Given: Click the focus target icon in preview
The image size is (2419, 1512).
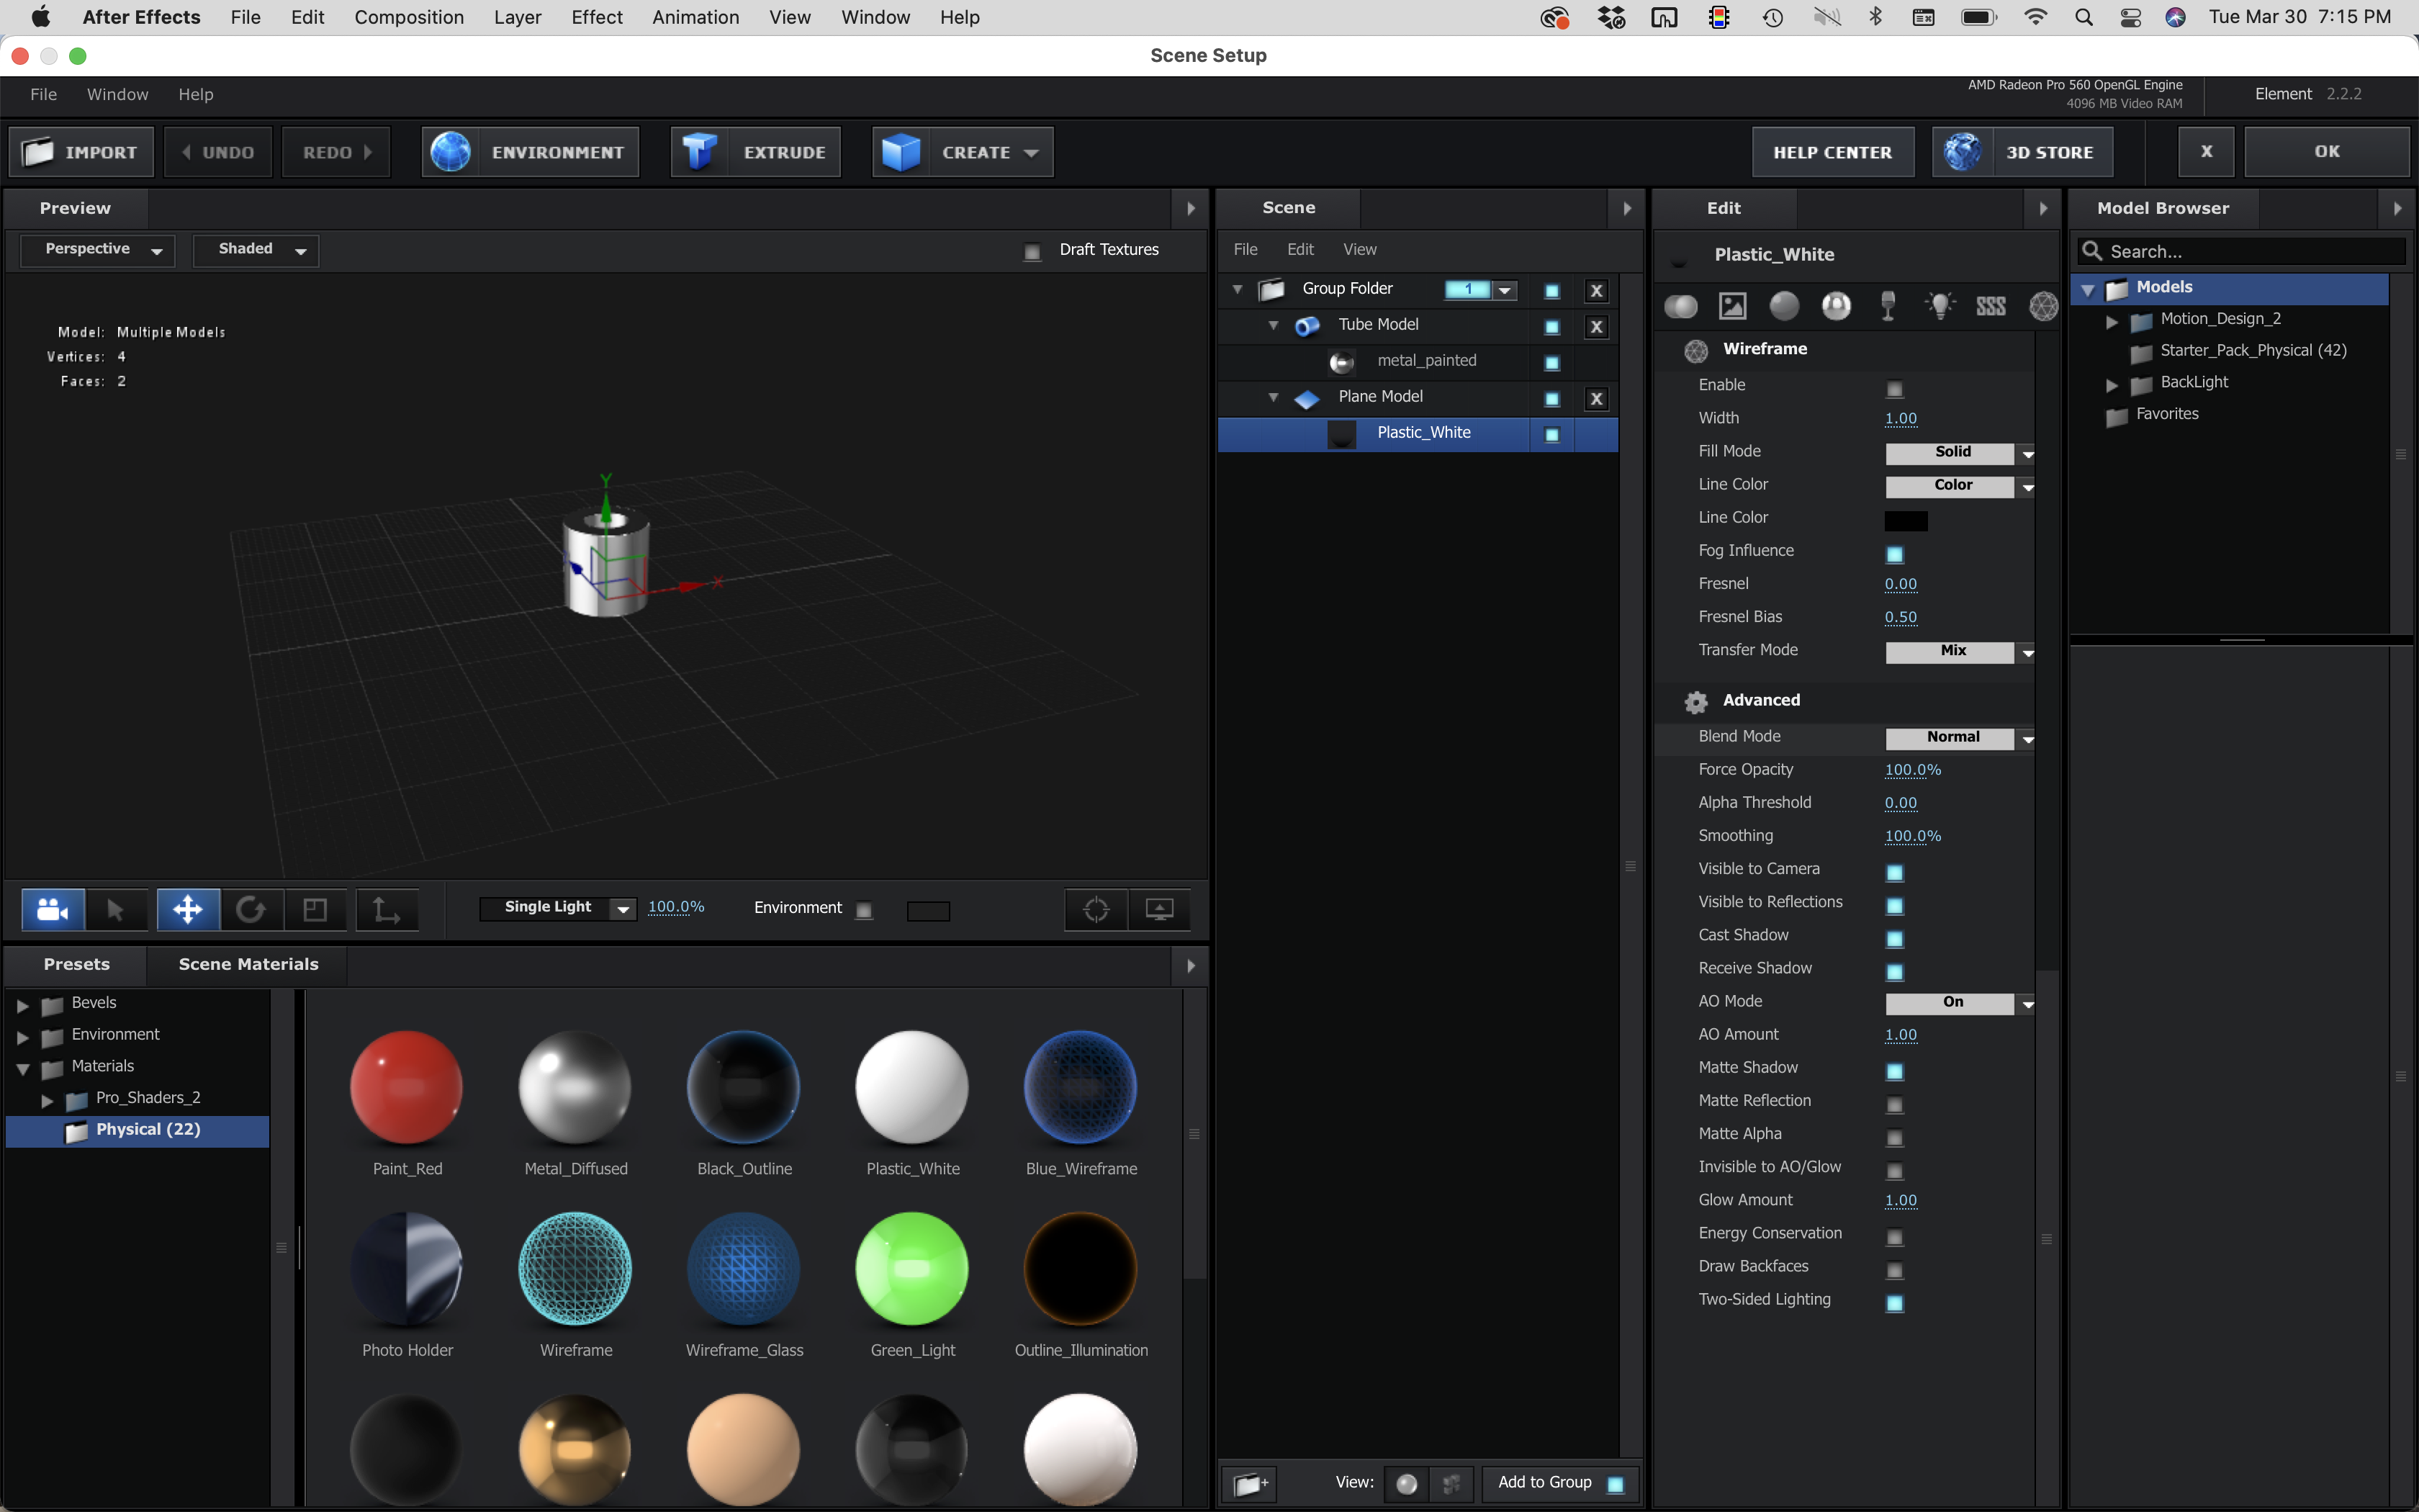Looking at the screenshot, I should tap(1096, 909).
